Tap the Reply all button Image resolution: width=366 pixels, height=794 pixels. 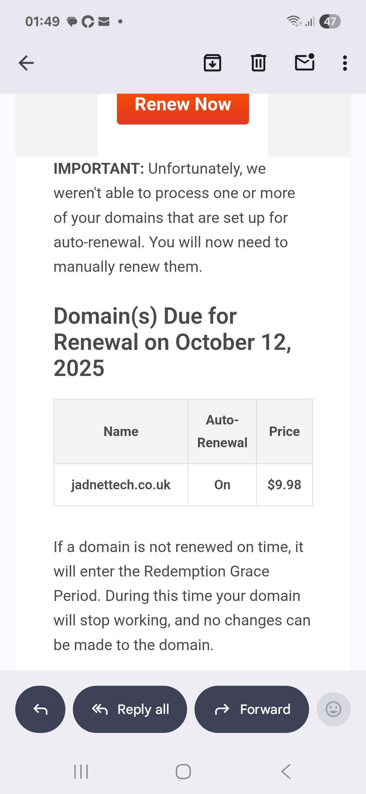pos(130,709)
